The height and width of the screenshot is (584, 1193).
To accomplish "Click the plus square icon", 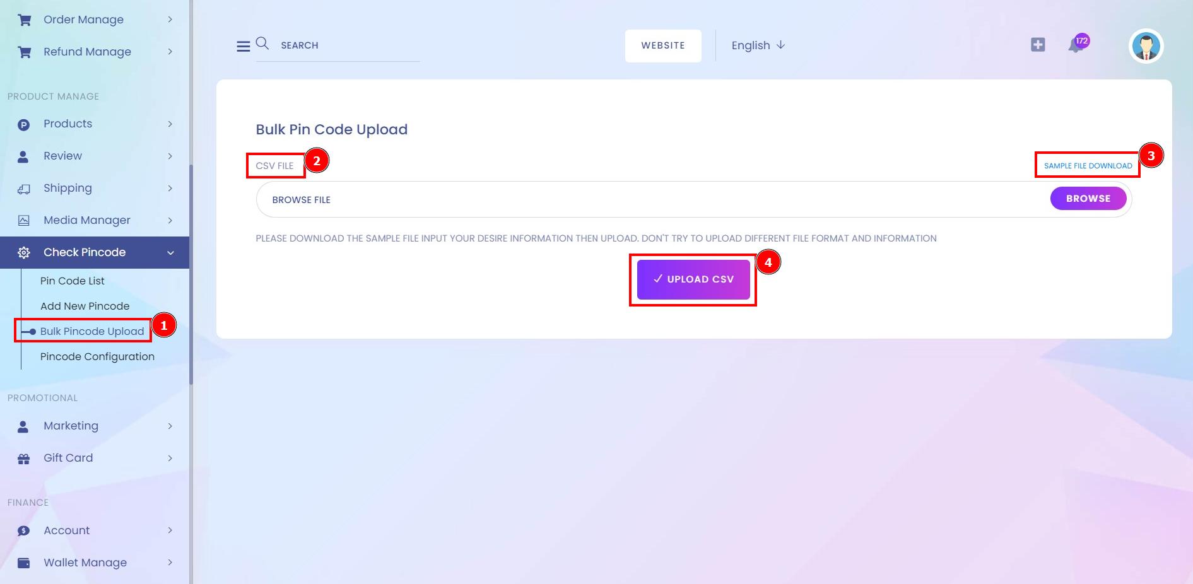I will [1038, 45].
